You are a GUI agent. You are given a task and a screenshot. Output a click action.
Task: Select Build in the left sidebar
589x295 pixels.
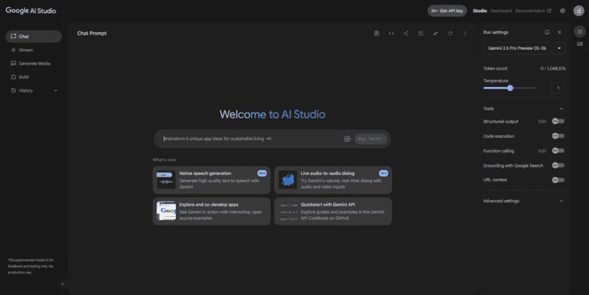tap(34, 77)
